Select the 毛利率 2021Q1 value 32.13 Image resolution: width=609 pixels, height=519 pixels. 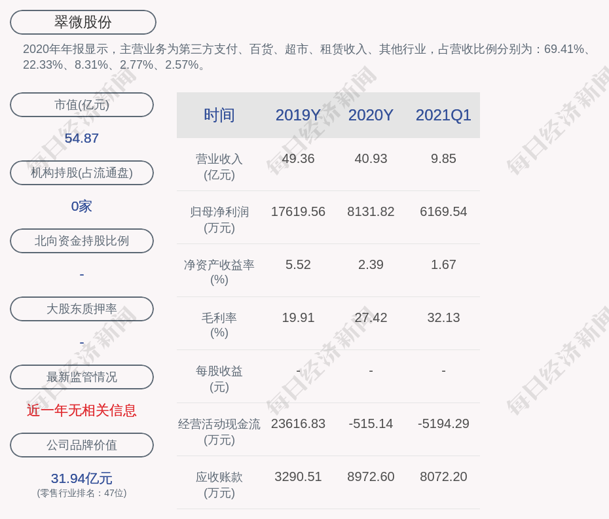(443, 318)
